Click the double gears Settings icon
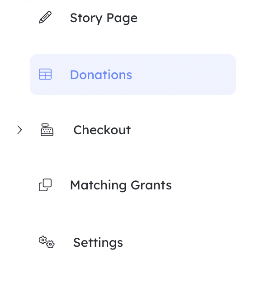The height and width of the screenshot is (283, 256). (x=47, y=242)
